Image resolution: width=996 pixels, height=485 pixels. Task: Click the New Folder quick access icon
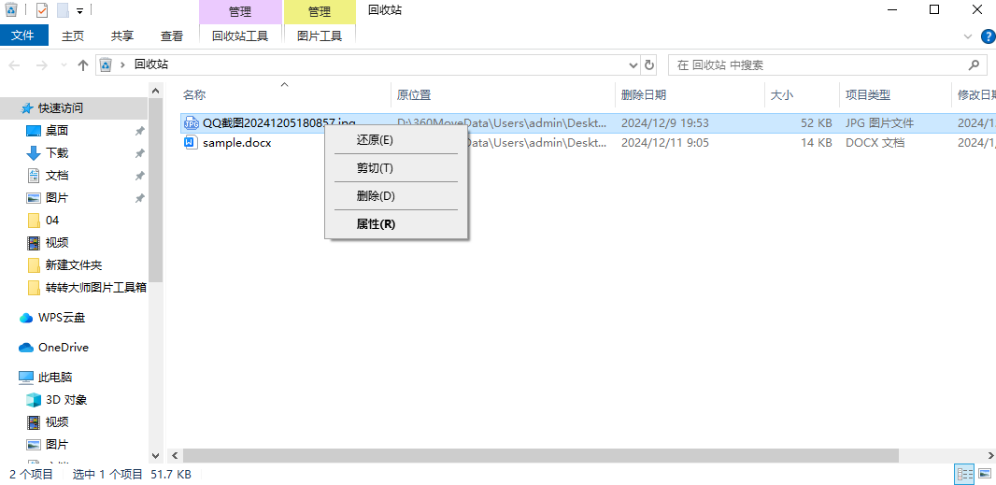(x=63, y=10)
